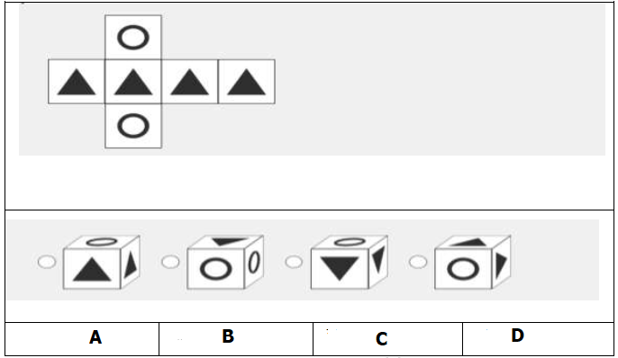Select the answer cell labeled C
Screen dimensions: 618x358
pos(387,339)
